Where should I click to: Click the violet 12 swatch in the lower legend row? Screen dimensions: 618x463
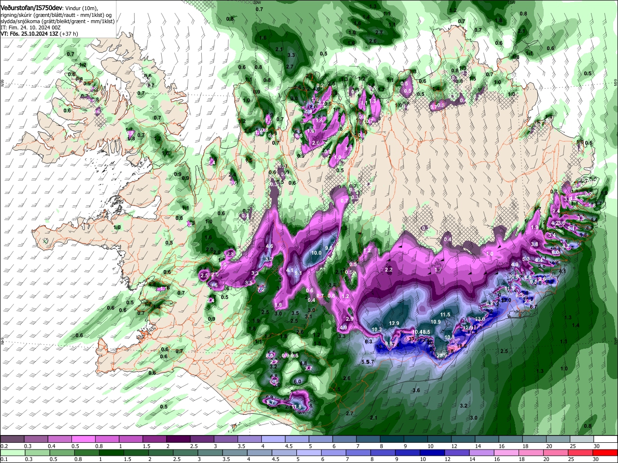click(x=457, y=453)
